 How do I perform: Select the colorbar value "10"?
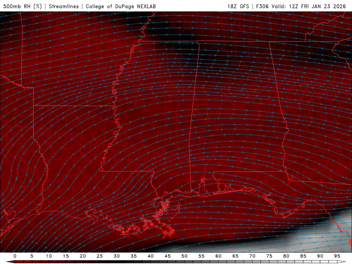coord(49,256)
